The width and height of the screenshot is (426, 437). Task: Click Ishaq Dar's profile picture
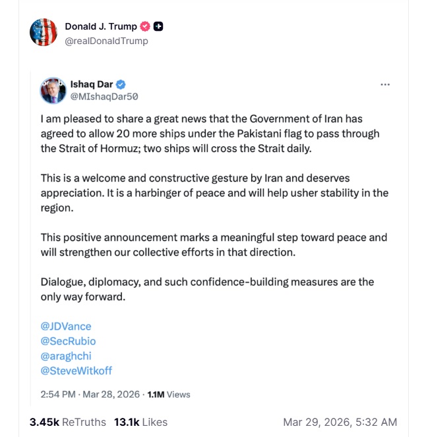53,90
